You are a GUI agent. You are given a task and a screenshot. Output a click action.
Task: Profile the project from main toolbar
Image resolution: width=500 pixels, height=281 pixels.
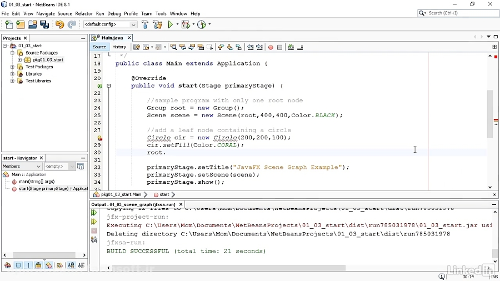tap(202, 24)
